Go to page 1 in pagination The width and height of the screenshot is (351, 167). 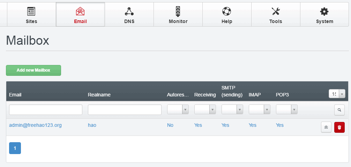[x=15, y=148]
